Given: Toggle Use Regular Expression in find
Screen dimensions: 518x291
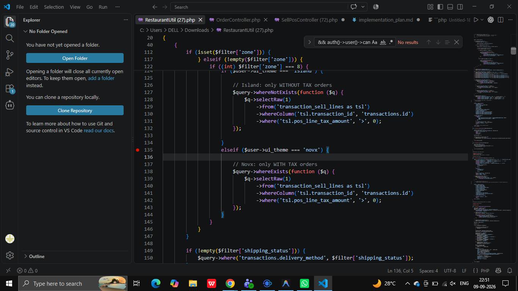Looking at the screenshot, I should pyautogui.click(x=391, y=42).
